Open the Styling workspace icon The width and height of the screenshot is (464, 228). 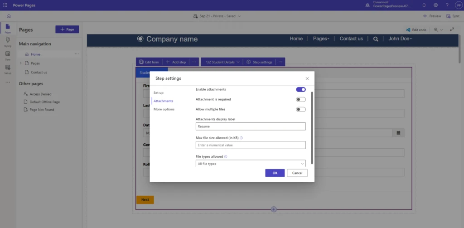8,42
